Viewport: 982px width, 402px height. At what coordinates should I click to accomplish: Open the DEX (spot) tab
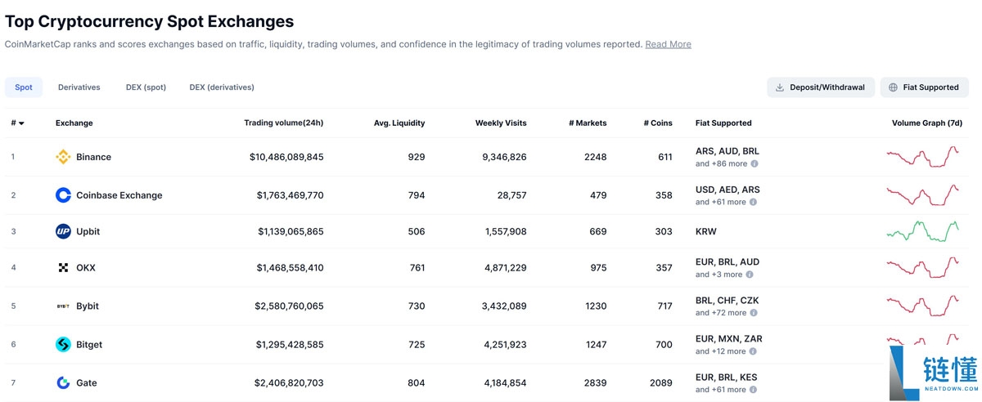[146, 87]
